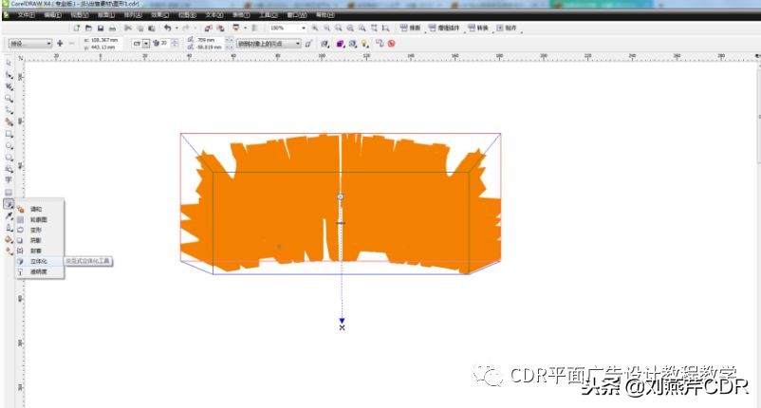Viewport: 761px width, 408px height.
Task: Click the extrusion lighting bulb icon
Action: [365, 44]
